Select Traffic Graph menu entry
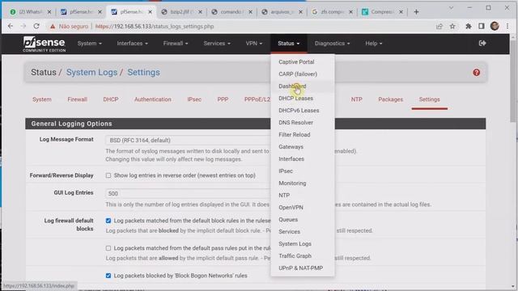The image size is (518, 291). pyautogui.click(x=295, y=255)
